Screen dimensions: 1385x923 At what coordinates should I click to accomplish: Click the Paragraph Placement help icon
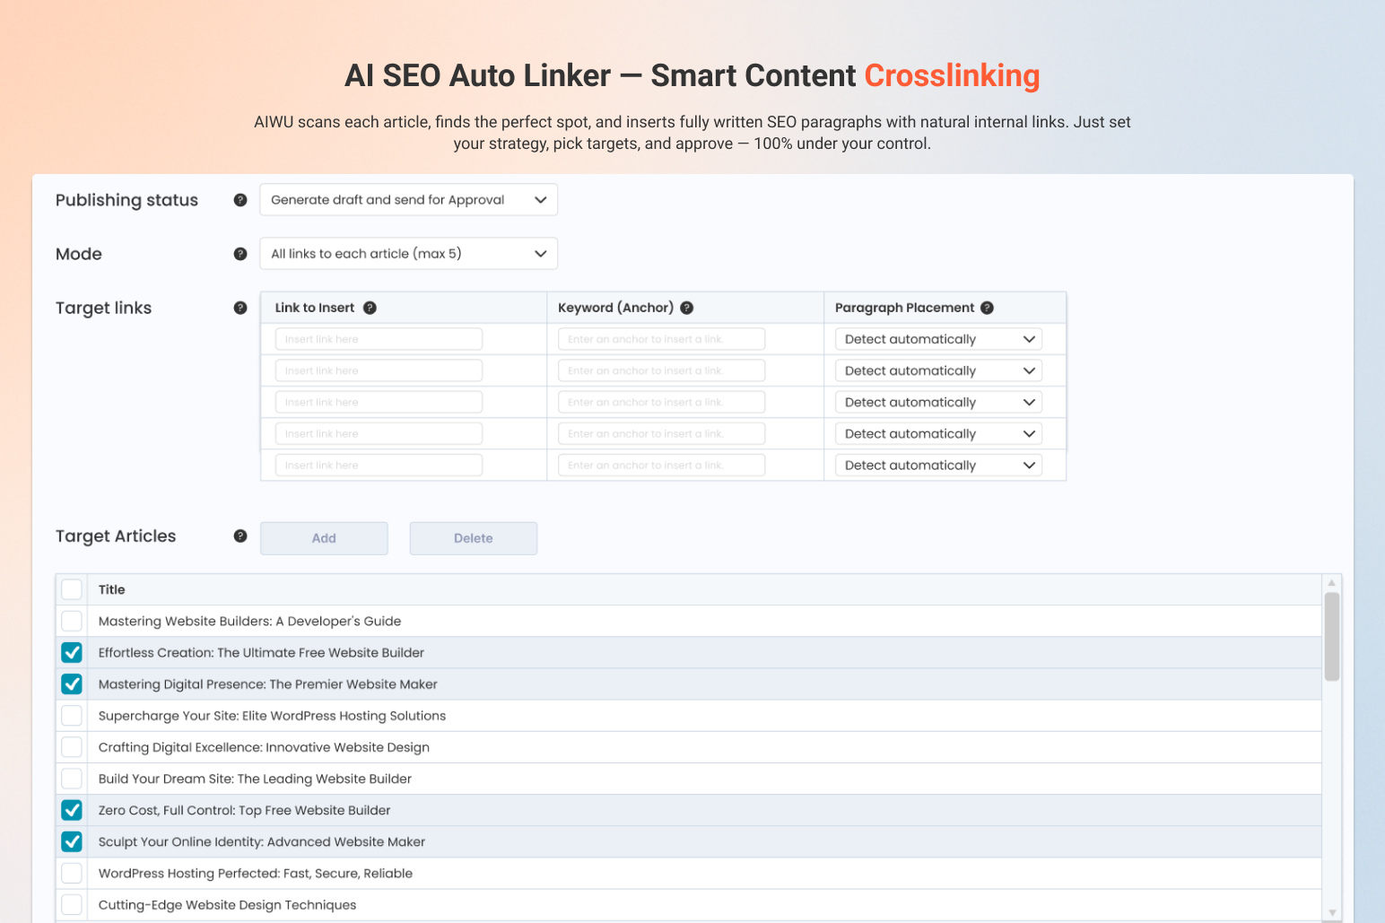[x=988, y=307]
